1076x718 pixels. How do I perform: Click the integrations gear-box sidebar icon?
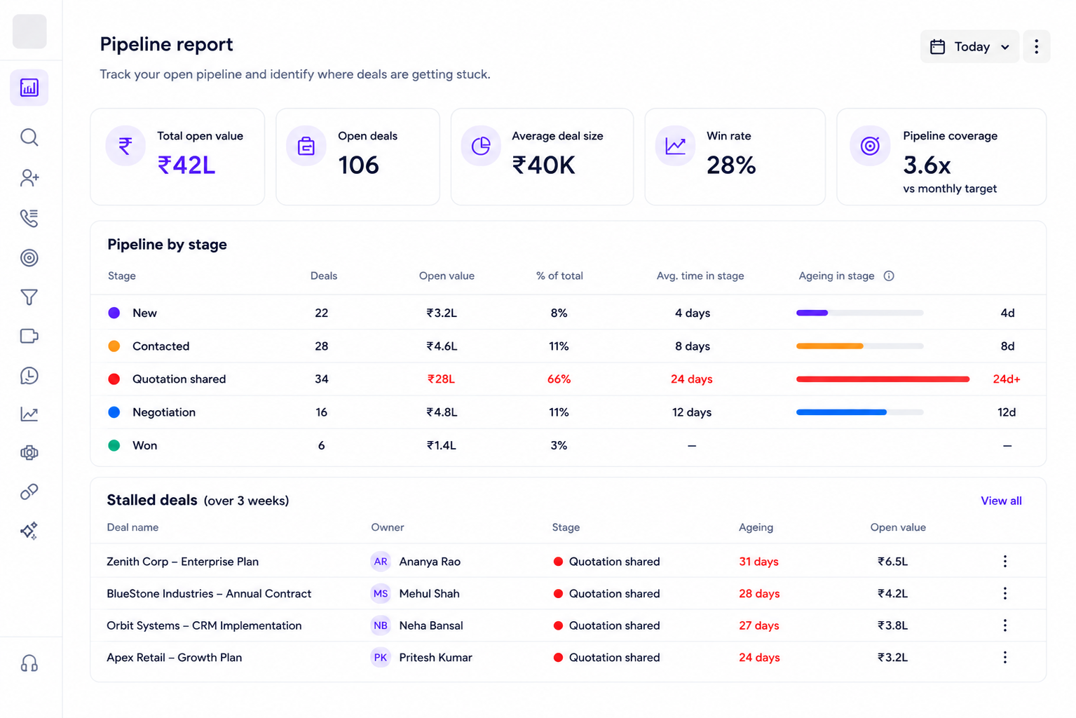(29, 453)
